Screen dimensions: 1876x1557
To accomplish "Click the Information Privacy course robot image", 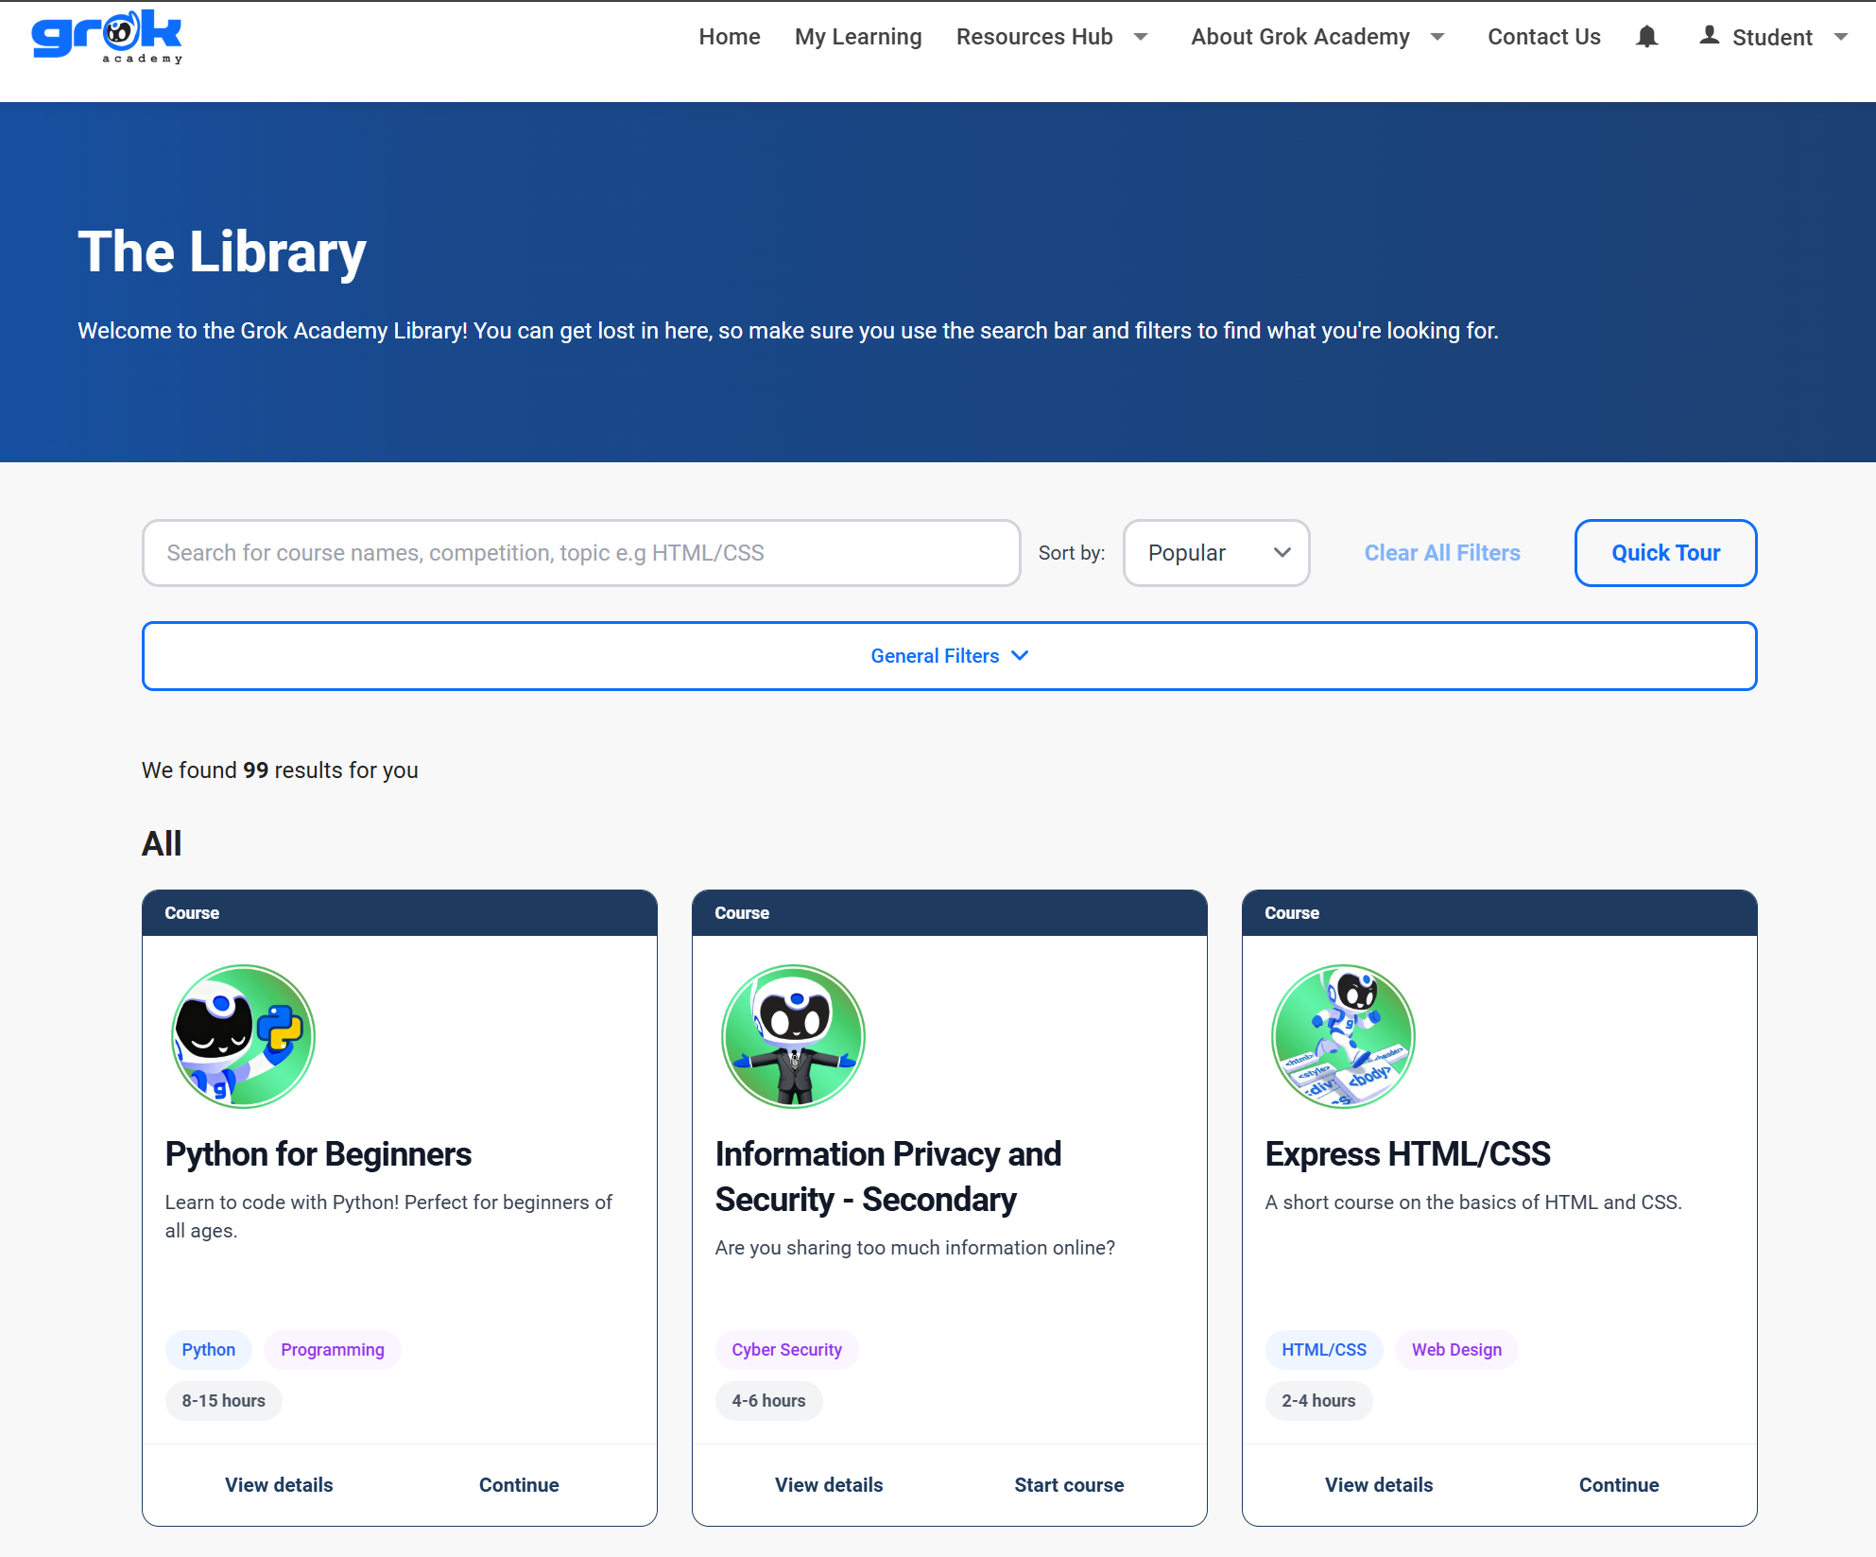I will pos(793,1036).
